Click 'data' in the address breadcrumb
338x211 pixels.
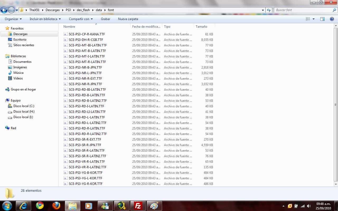[99, 10]
